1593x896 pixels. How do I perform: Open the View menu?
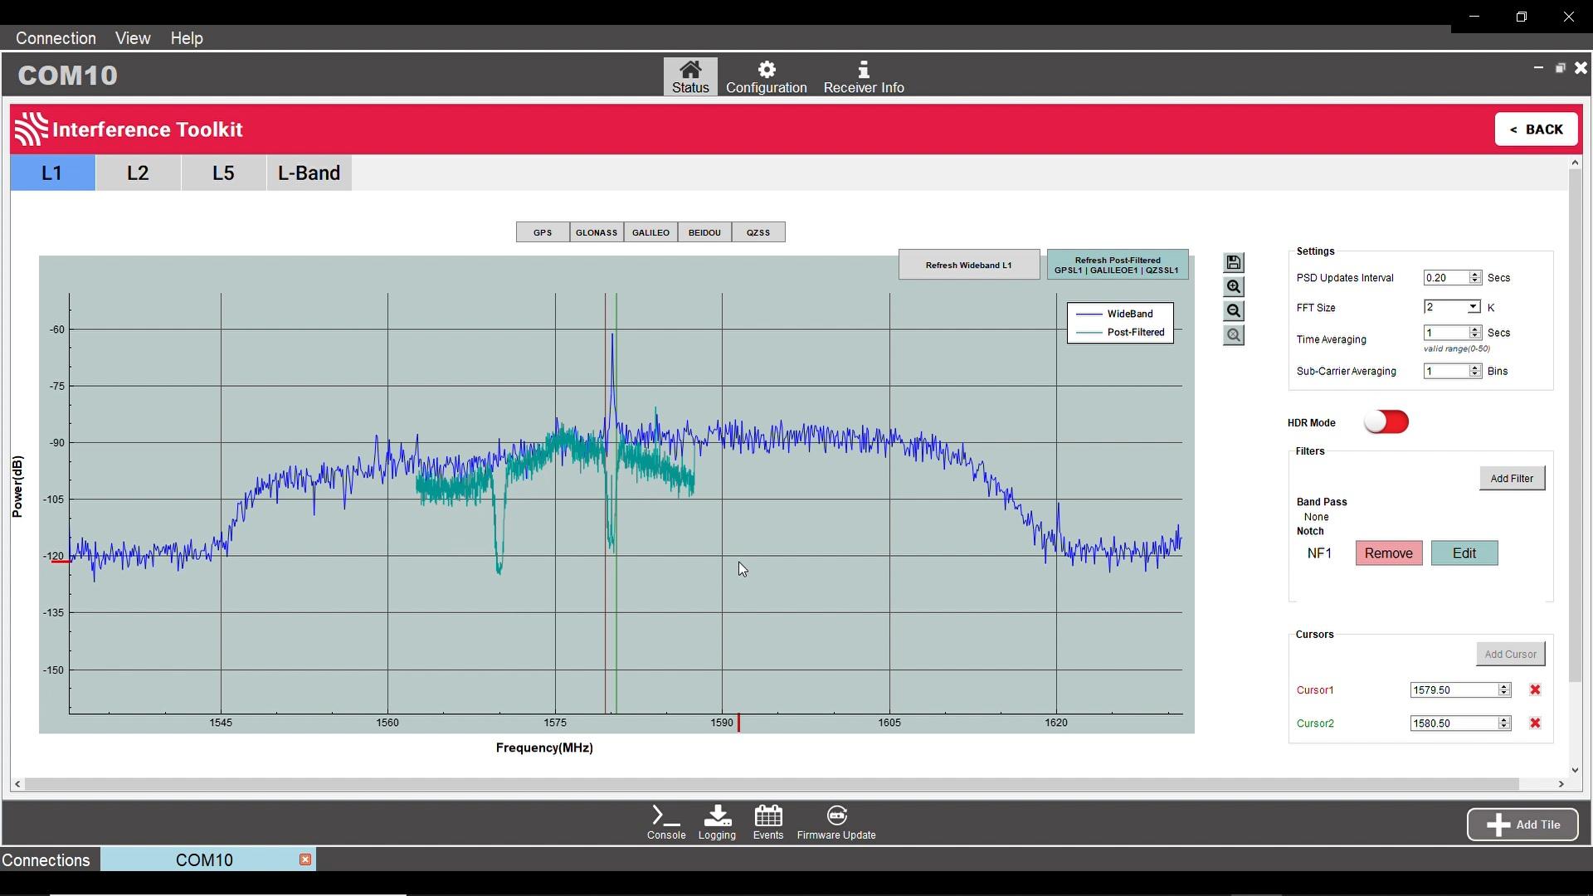133,38
